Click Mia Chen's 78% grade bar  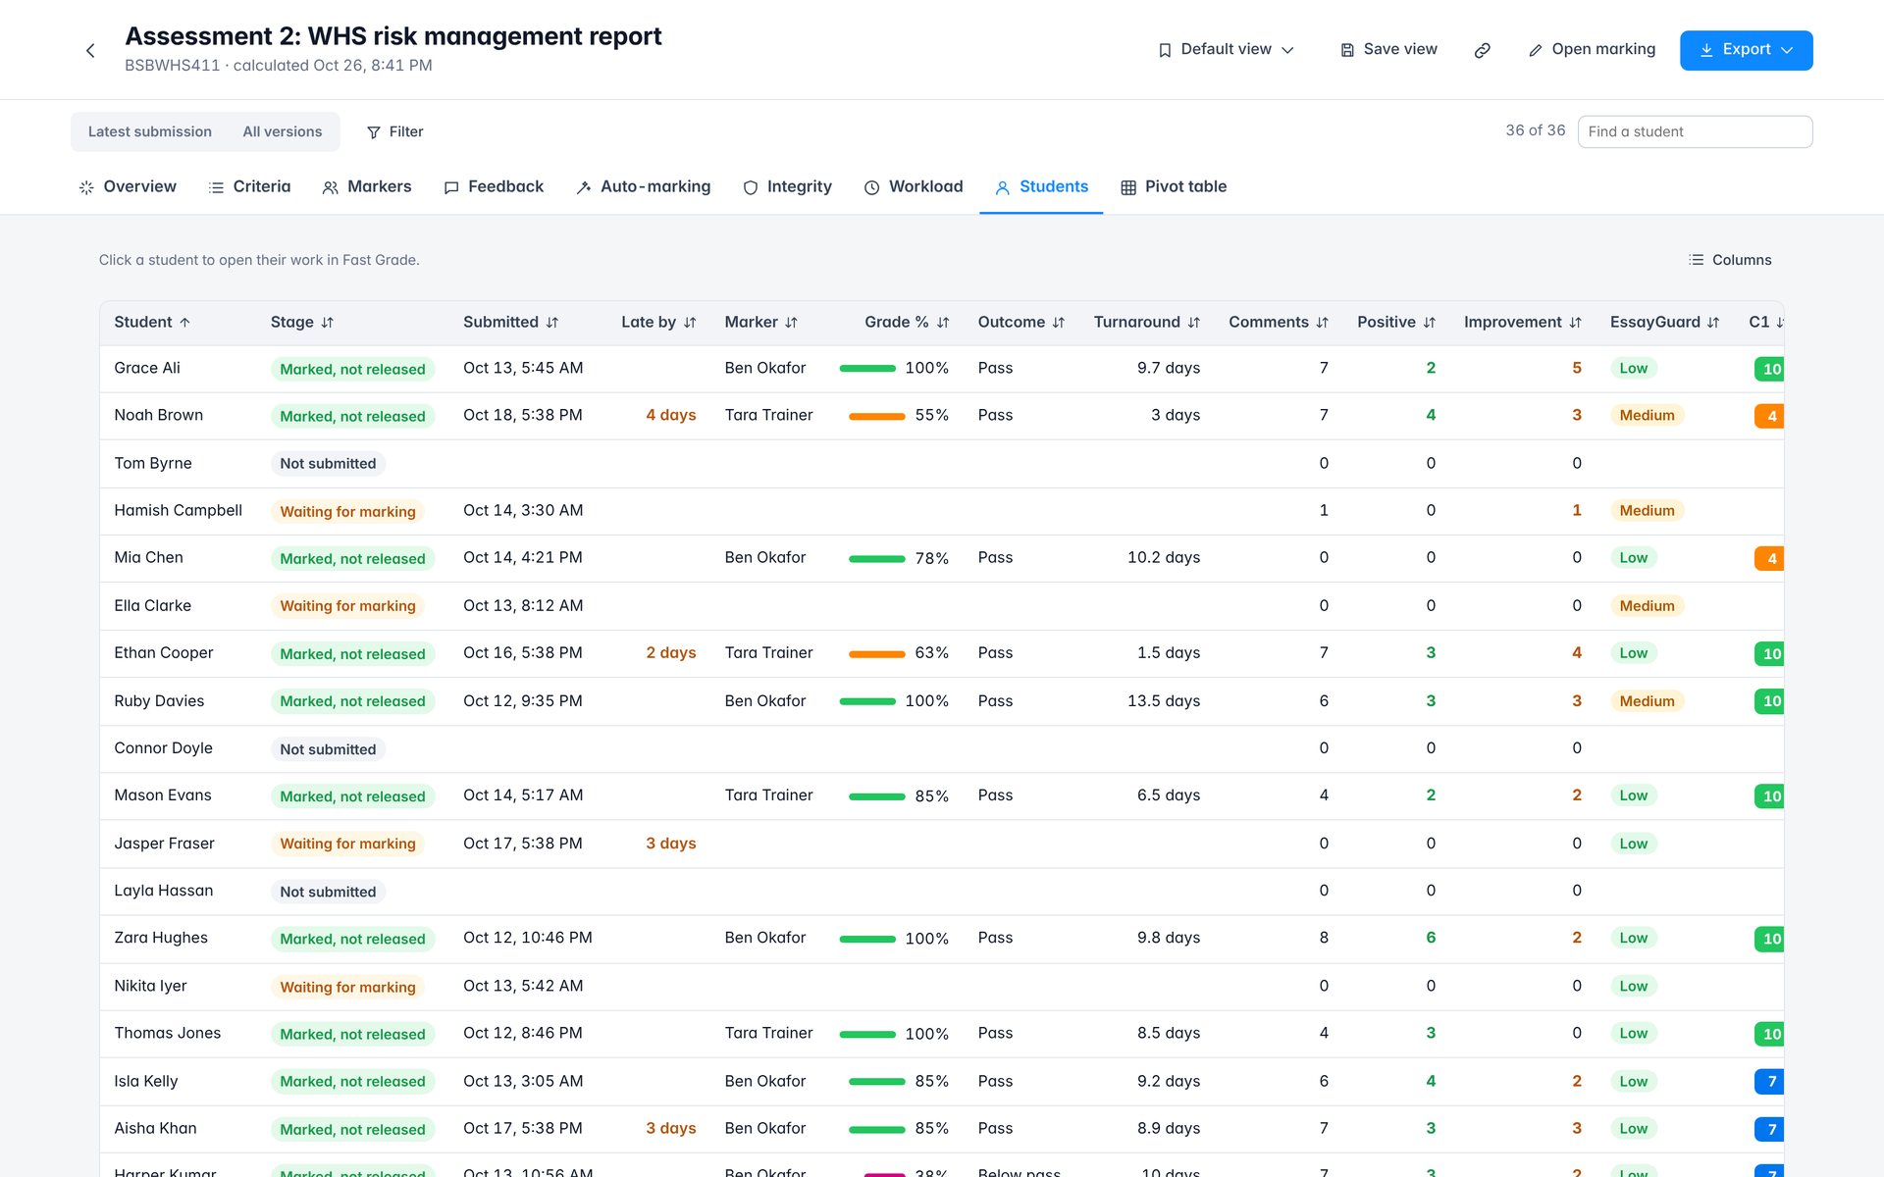tap(876, 558)
